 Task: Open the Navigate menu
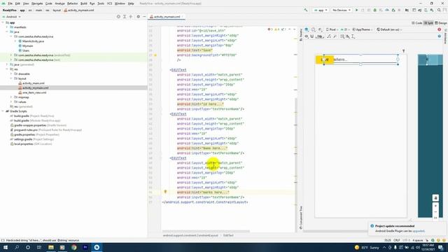click(37, 3)
